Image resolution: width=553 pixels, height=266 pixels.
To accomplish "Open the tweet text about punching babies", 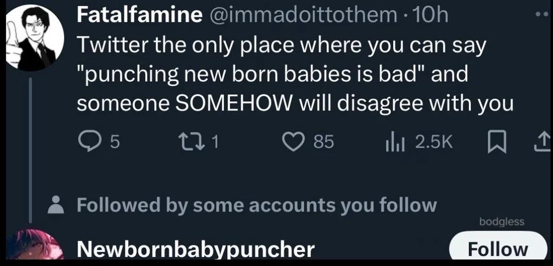I will tap(294, 75).
